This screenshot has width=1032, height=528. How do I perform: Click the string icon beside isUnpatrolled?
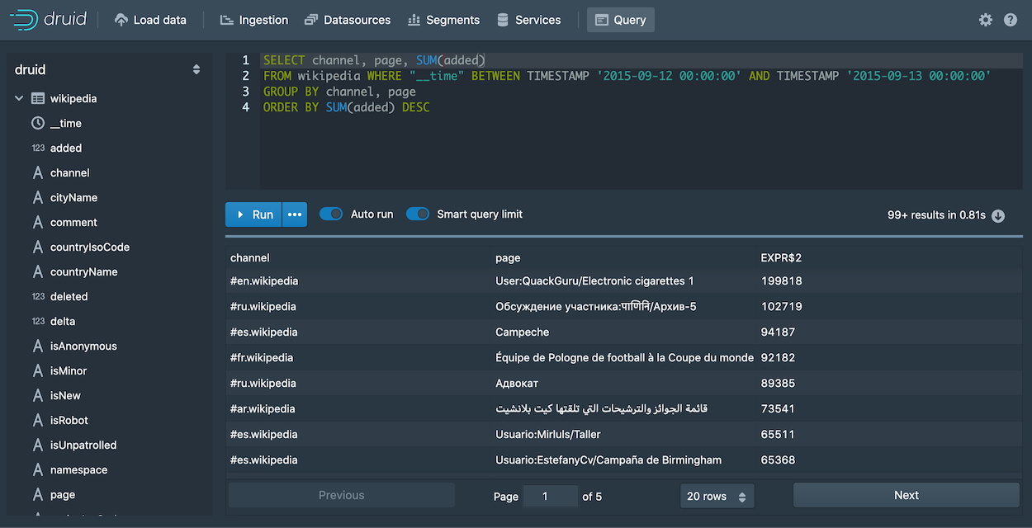pos(38,445)
